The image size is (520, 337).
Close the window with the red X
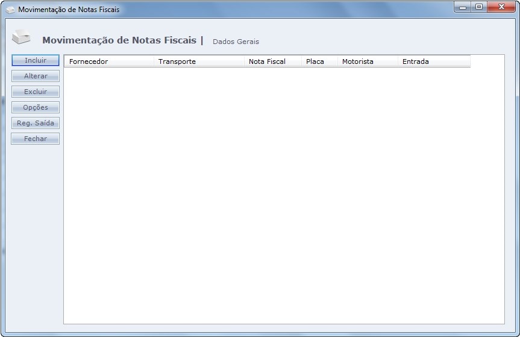(500, 7)
